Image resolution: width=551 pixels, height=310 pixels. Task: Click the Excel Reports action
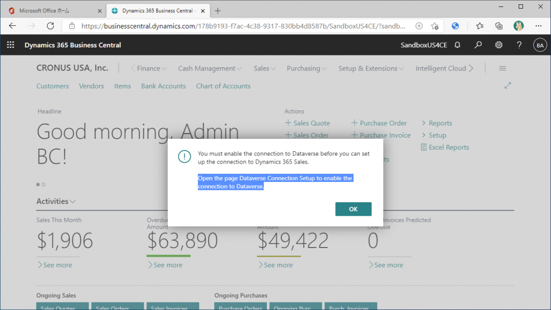(445, 147)
